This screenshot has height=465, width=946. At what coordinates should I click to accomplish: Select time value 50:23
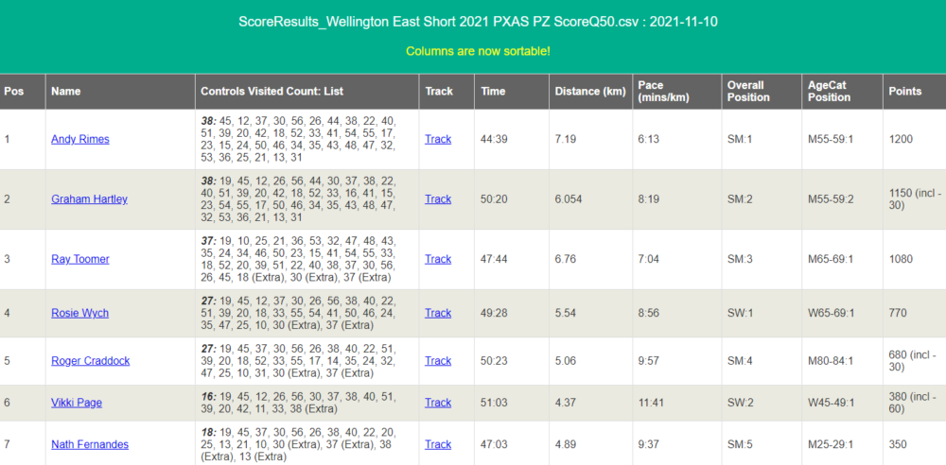point(494,361)
